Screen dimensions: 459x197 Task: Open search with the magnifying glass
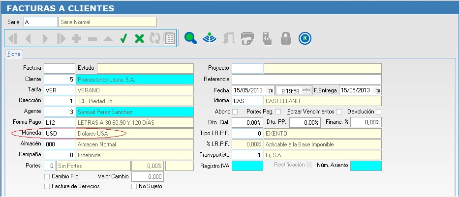190,38
